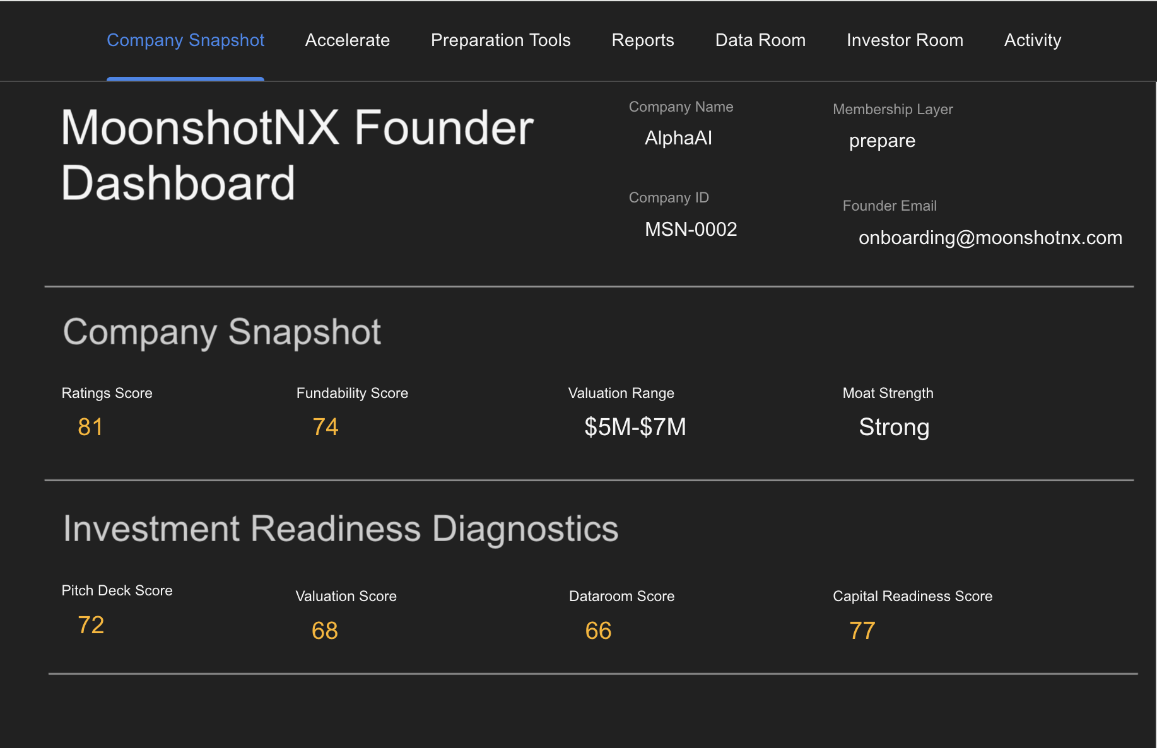Open the Company Snapshot tab
The width and height of the screenshot is (1157, 748).
[185, 40]
